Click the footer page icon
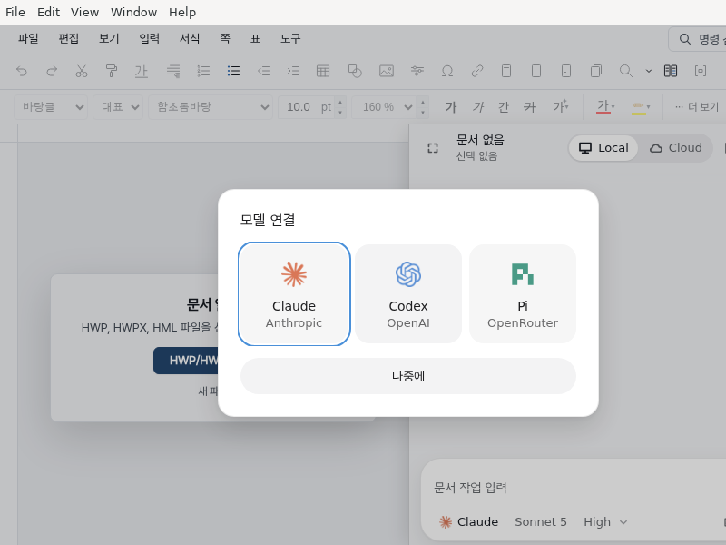This screenshot has width=726, height=545. [x=536, y=71]
